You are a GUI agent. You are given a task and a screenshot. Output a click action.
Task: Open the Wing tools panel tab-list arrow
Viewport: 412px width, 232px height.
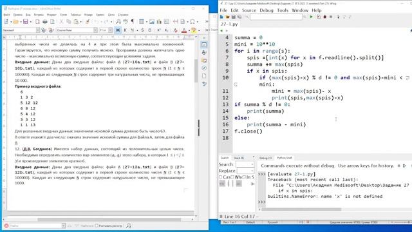point(254,157)
